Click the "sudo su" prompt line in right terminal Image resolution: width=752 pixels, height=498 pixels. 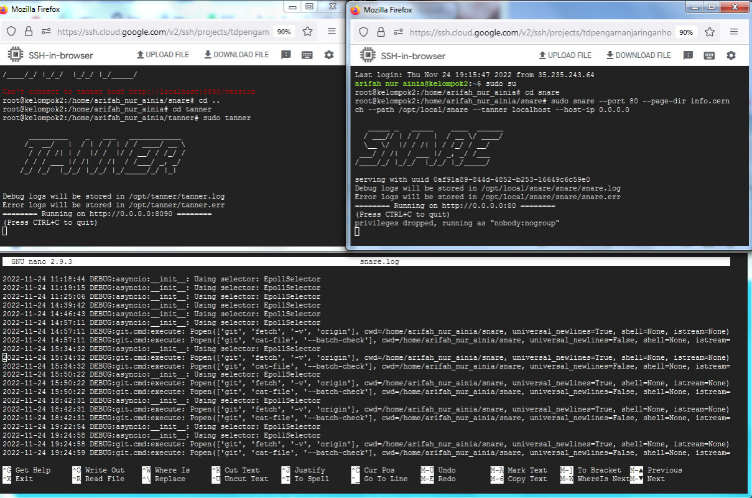[x=435, y=83]
